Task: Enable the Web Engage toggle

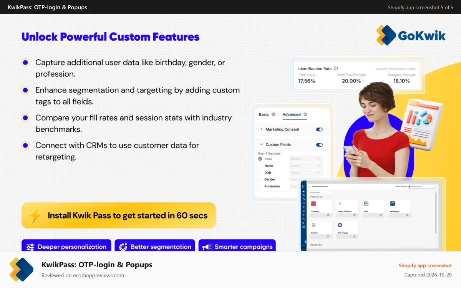Action: click(353, 237)
